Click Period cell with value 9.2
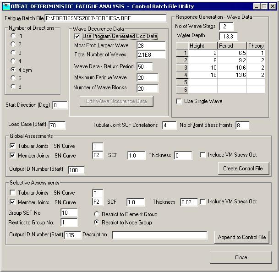The image size is (279, 272). [232, 60]
